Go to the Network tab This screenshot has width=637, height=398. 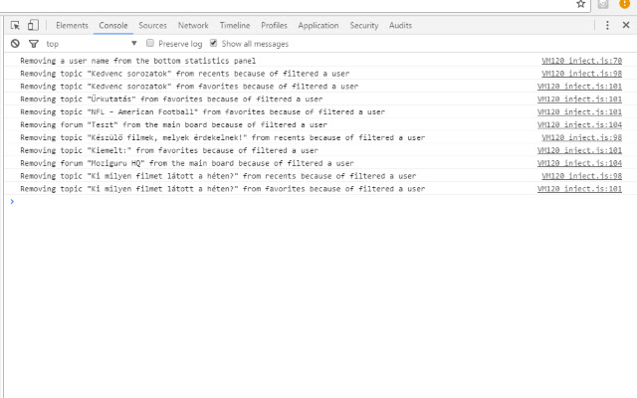point(193,26)
